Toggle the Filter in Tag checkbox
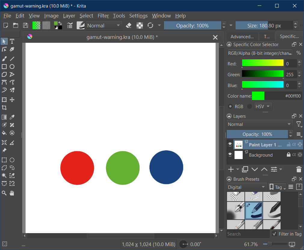The image size is (304, 250). click(x=274, y=234)
